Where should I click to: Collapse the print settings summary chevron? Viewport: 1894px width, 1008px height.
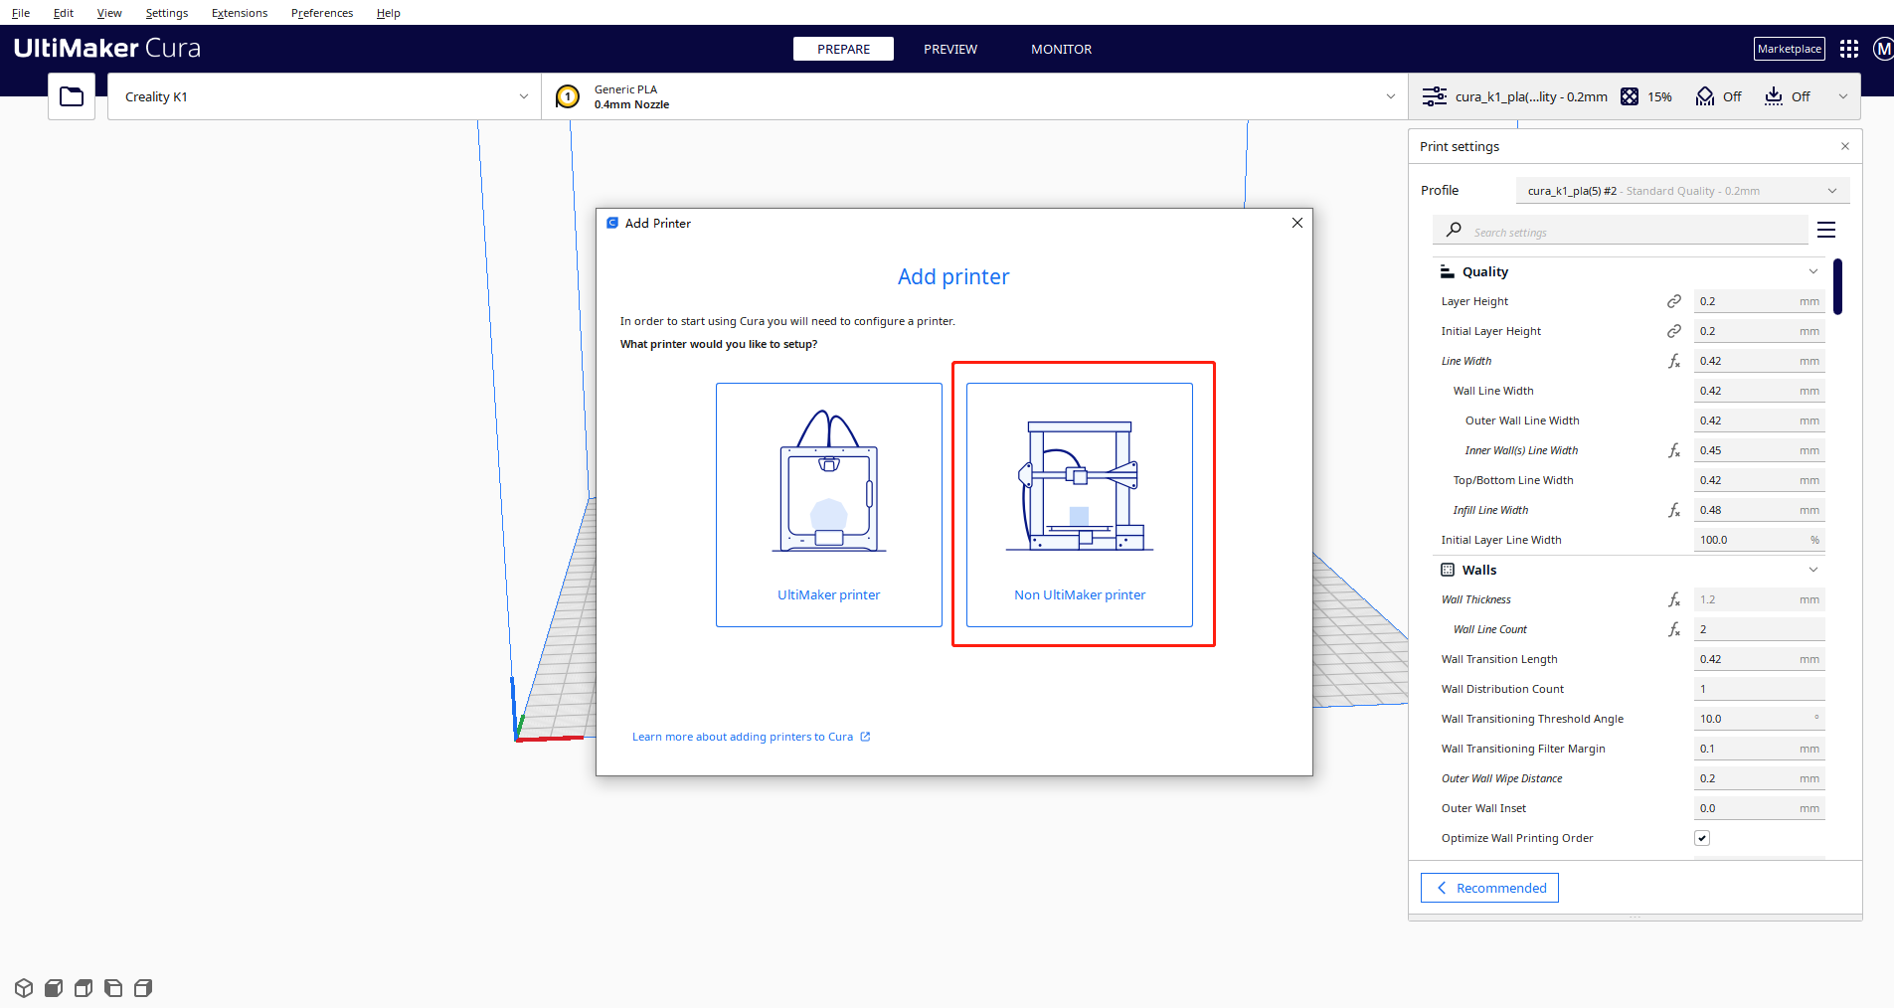click(x=1843, y=96)
